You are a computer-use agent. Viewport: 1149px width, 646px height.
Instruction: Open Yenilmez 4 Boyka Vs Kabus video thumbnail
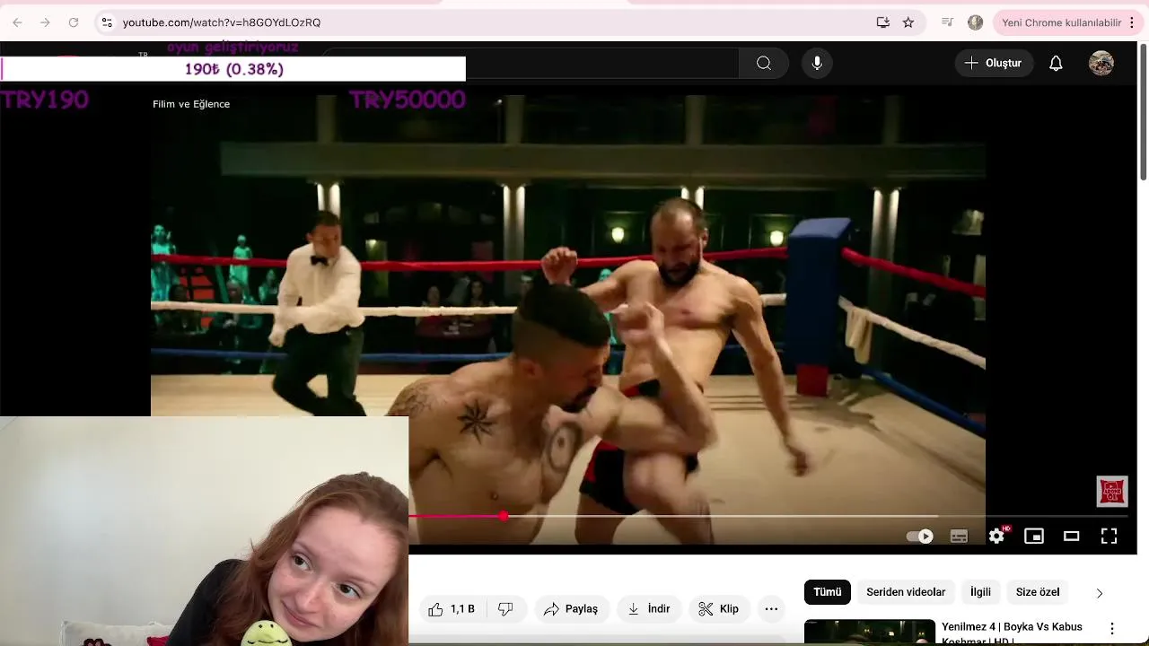click(869, 633)
